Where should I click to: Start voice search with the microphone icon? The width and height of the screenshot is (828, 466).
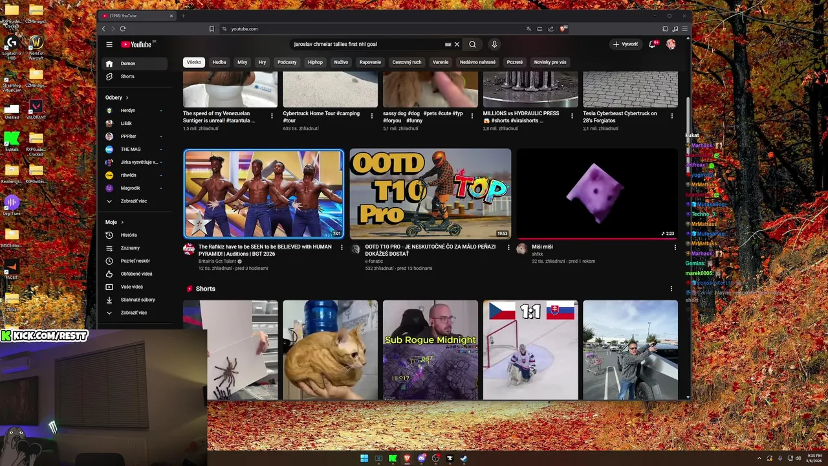494,44
